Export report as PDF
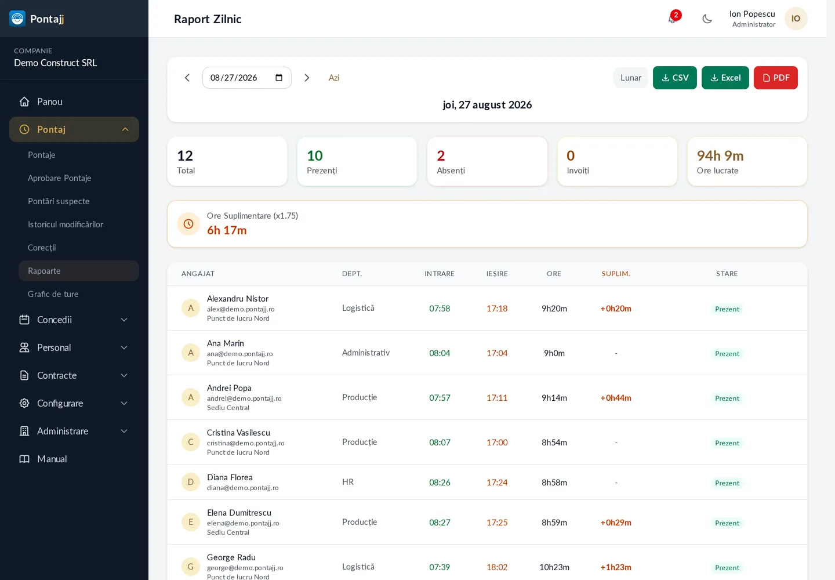This screenshot has width=835, height=580. click(x=776, y=78)
